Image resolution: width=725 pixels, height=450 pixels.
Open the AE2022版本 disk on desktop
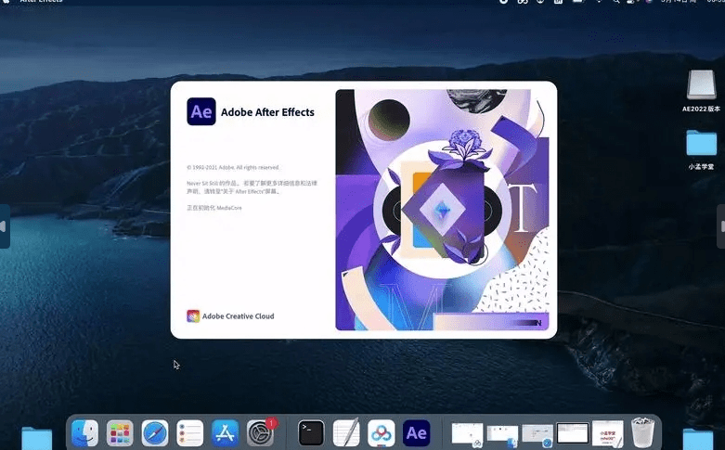pos(701,85)
